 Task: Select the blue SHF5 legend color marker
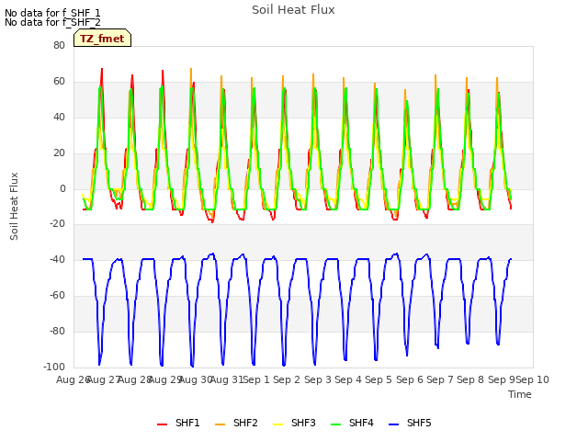[x=394, y=424]
